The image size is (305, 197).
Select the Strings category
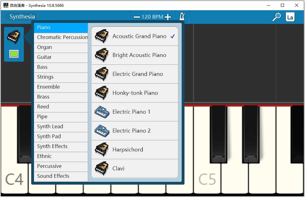point(61,77)
